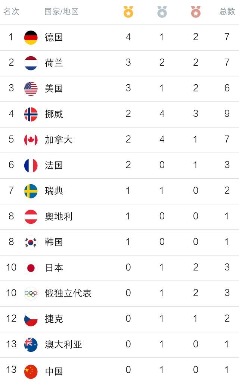Tap the Olympic rings icon for 俄独立代表
Viewport: 239px width, 382px height.
(31, 294)
